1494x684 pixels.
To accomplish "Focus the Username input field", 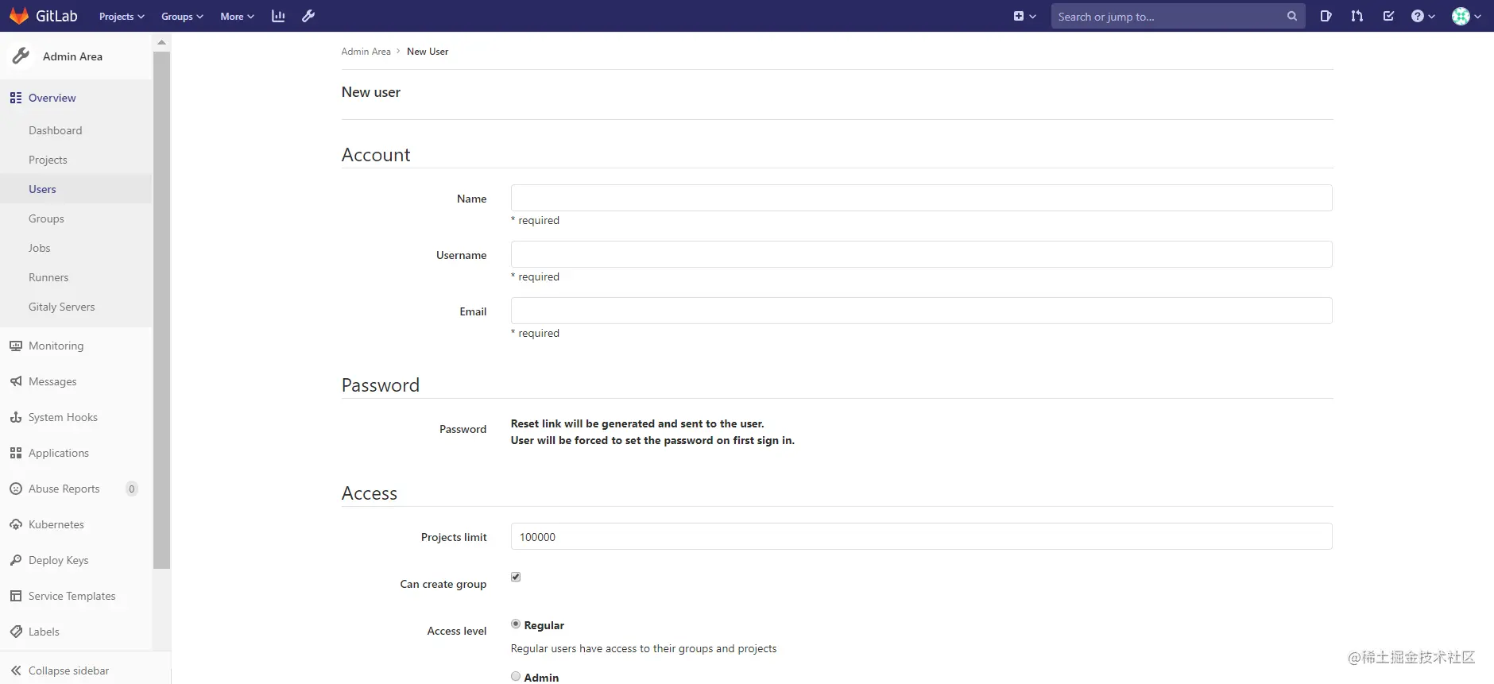I will [921, 254].
